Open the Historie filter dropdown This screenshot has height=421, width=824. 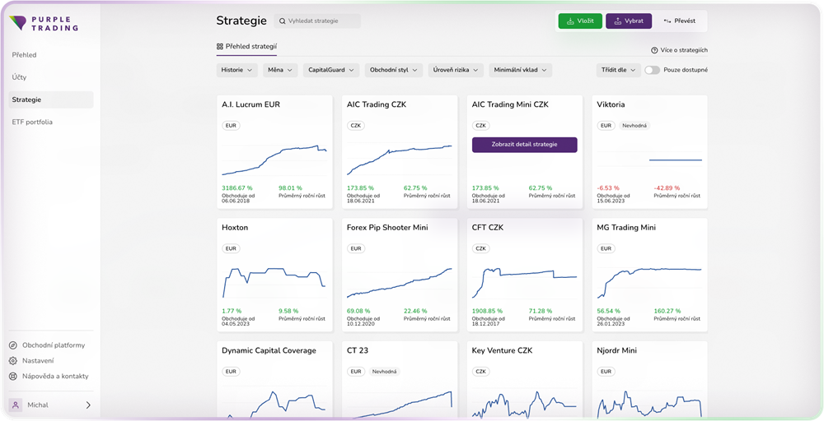237,70
